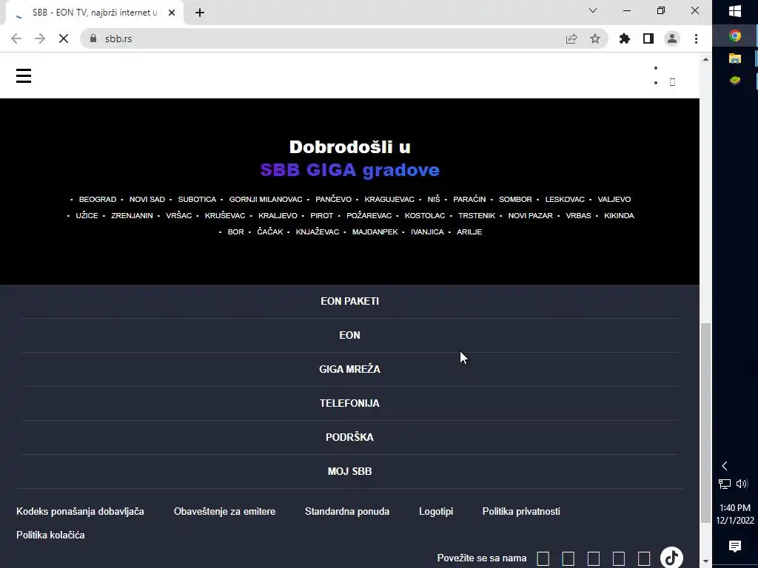Select the SBB - EON TV tab
The width and height of the screenshot is (758, 568).
tap(95, 13)
